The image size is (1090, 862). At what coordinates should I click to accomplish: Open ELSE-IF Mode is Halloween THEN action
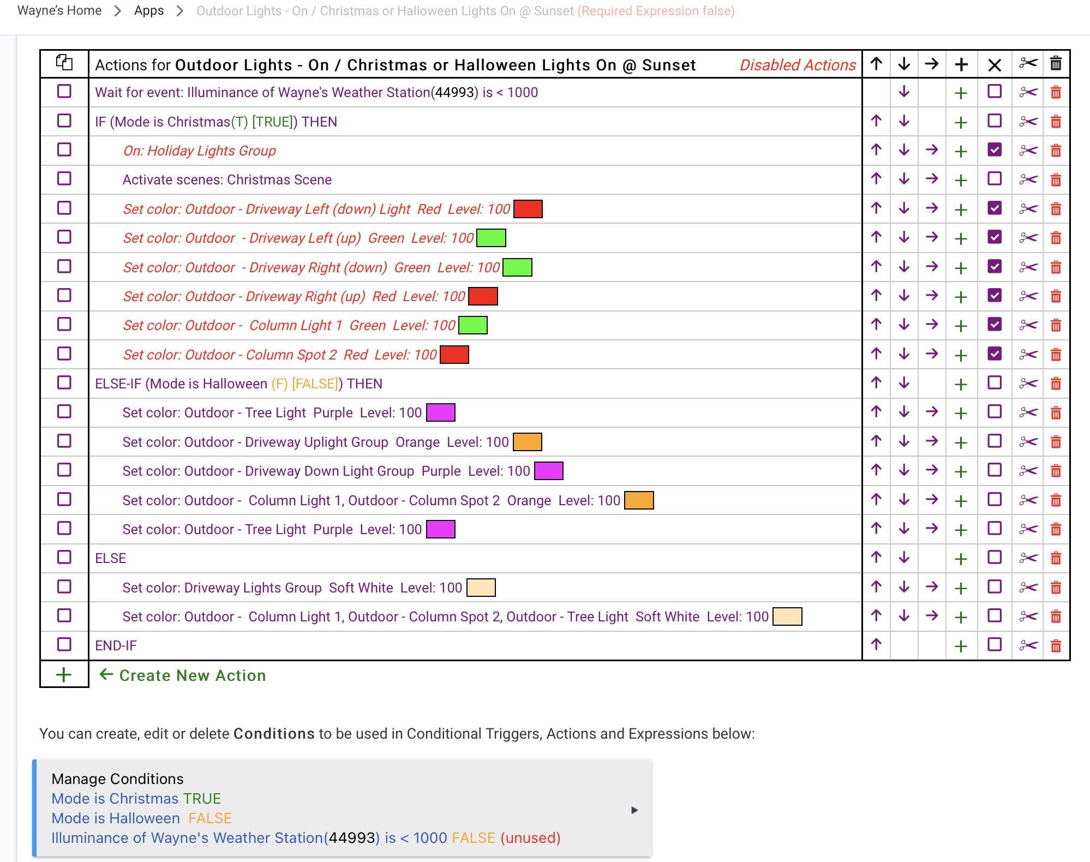[x=238, y=384]
